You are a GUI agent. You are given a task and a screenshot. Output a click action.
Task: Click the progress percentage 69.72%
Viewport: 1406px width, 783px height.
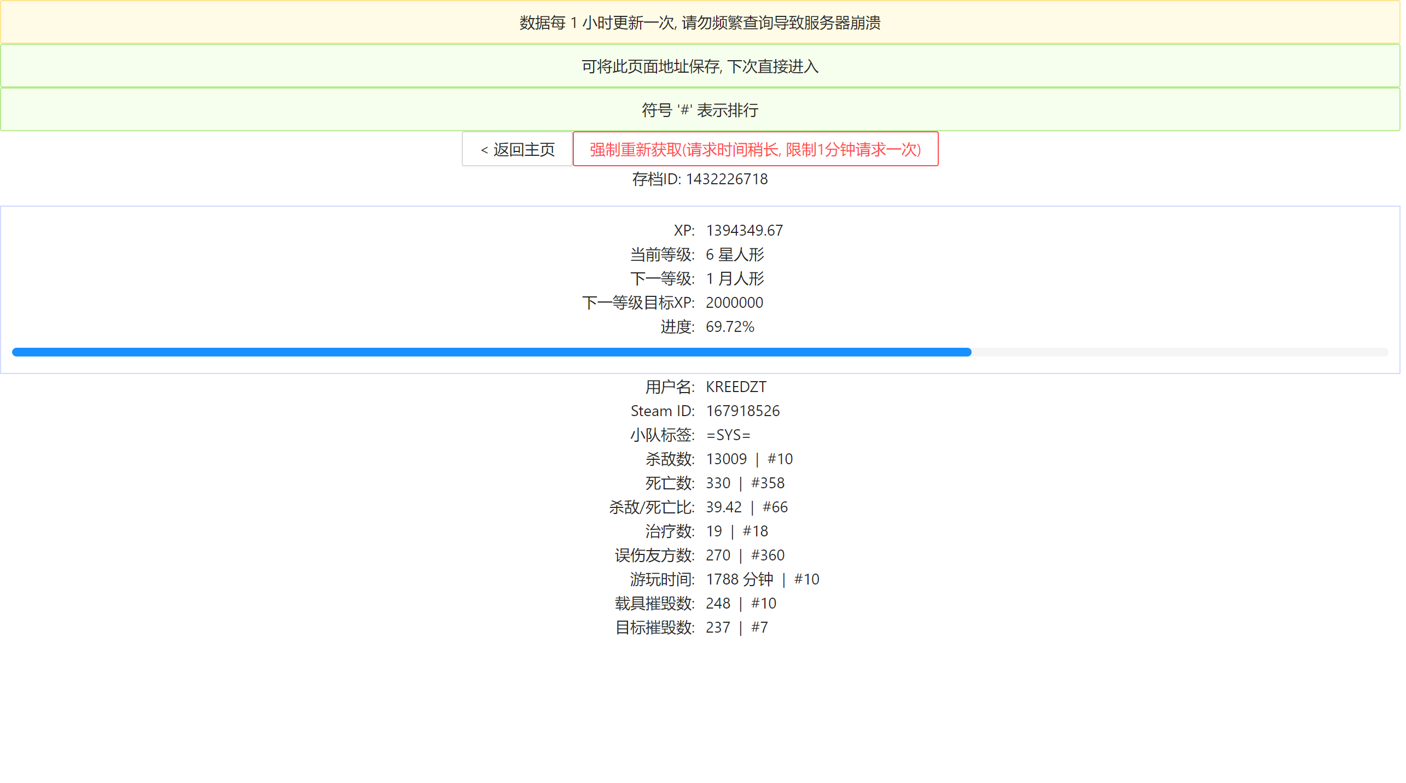click(x=730, y=327)
